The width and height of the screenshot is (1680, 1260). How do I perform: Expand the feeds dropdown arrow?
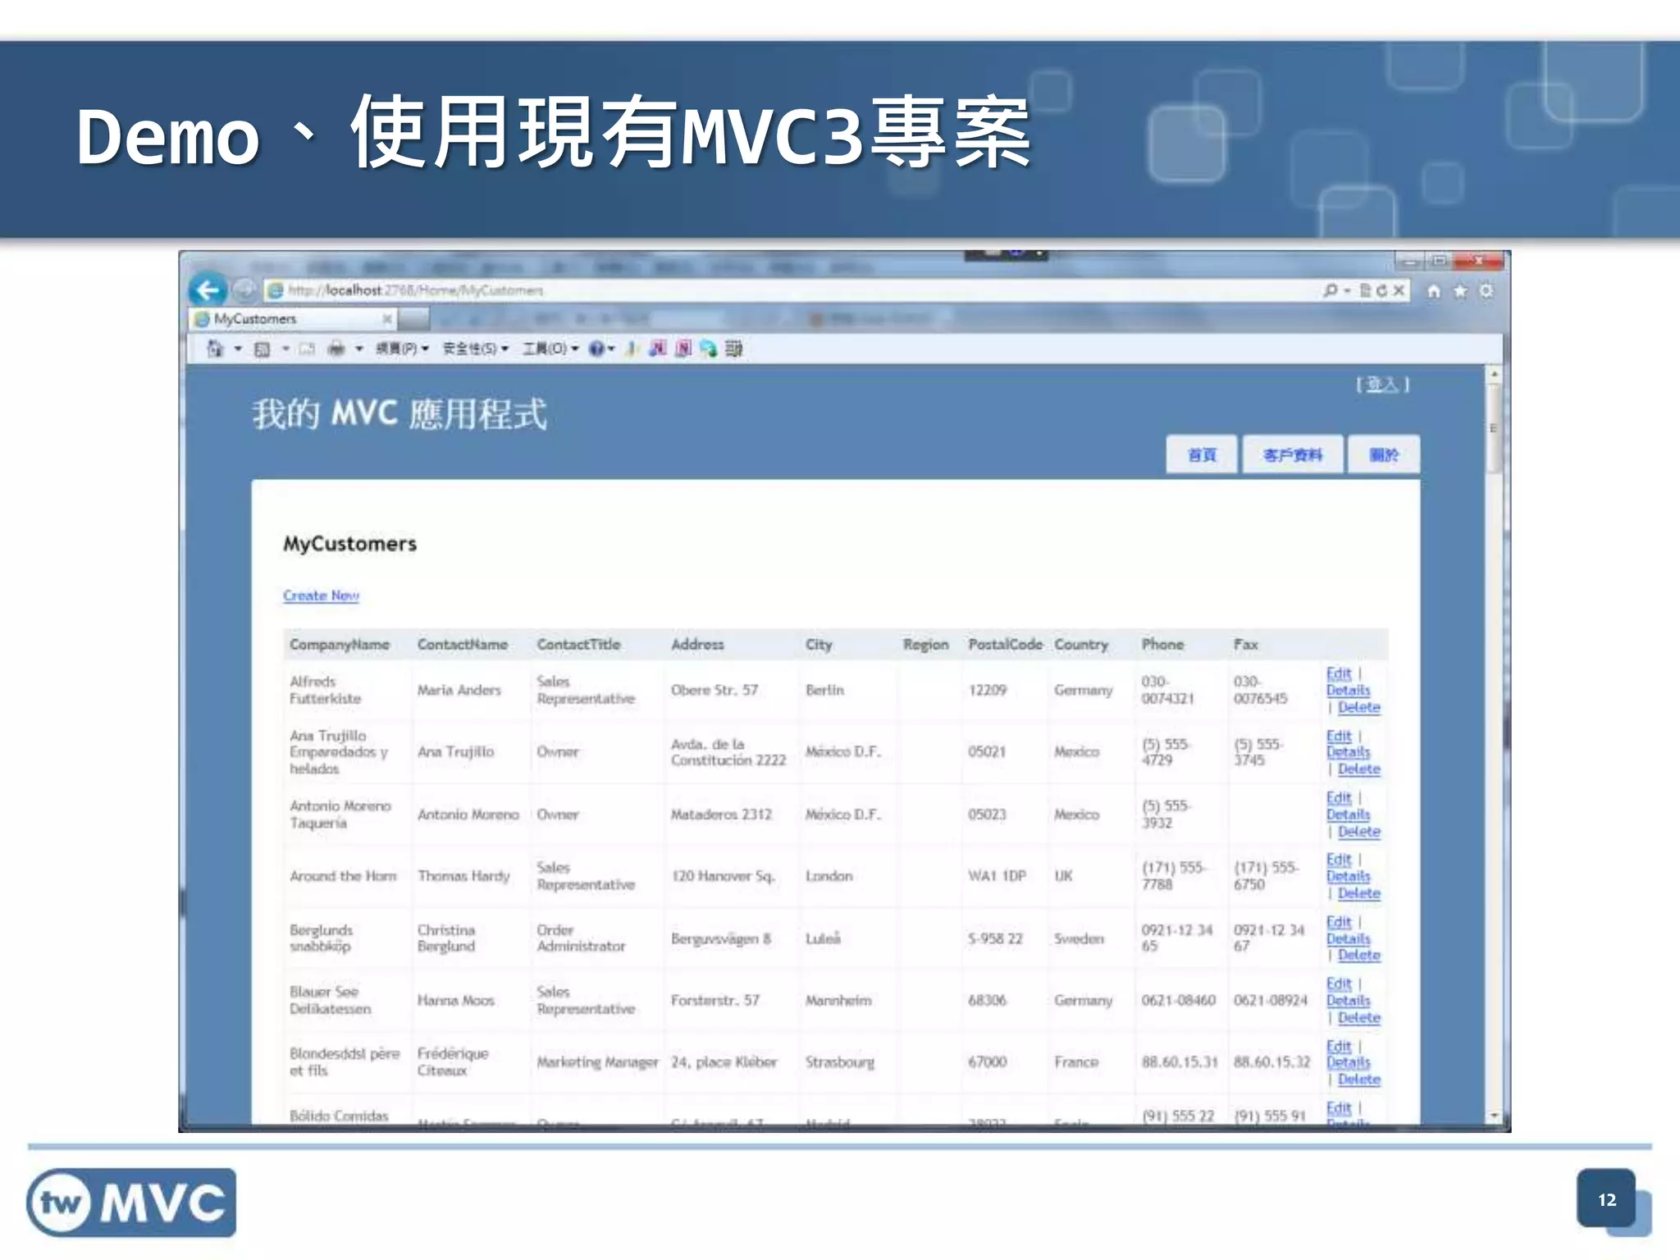pyautogui.click(x=285, y=349)
